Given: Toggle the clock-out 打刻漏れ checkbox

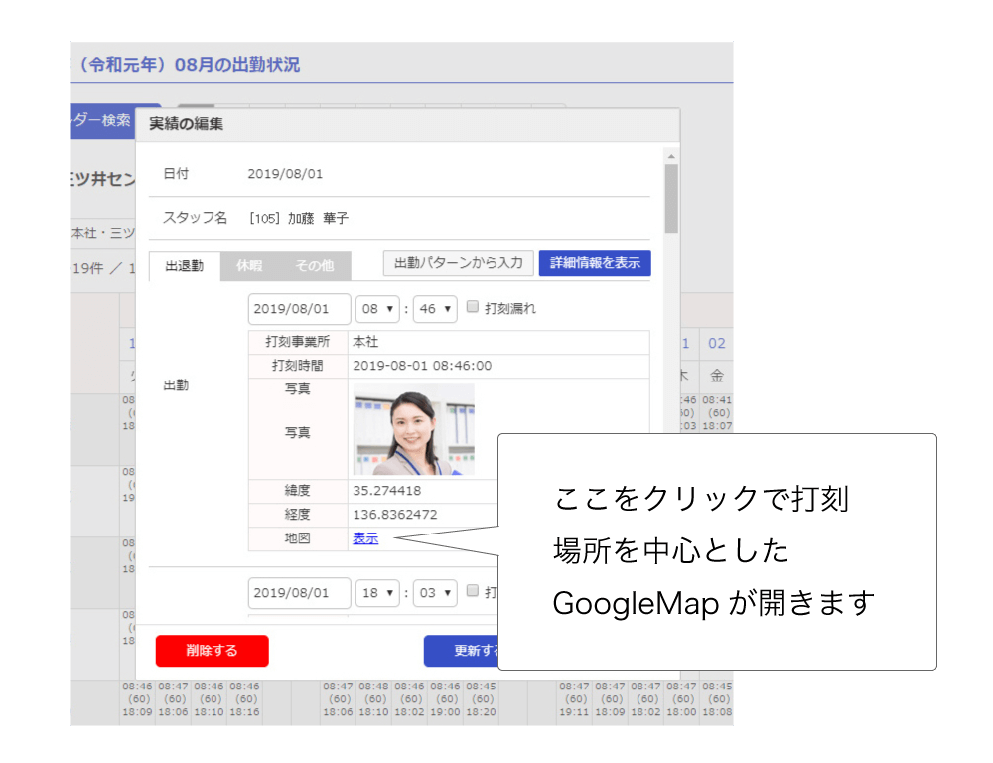Looking at the screenshot, I should [x=473, y=590].
